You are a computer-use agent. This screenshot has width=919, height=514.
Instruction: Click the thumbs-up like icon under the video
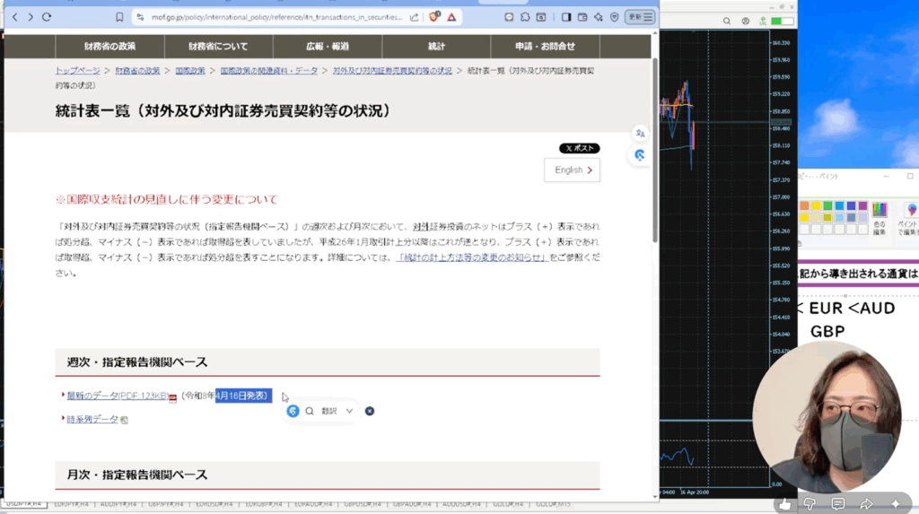coord(785,503)
